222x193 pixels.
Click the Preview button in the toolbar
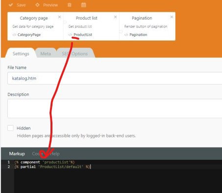pos(47,5)
